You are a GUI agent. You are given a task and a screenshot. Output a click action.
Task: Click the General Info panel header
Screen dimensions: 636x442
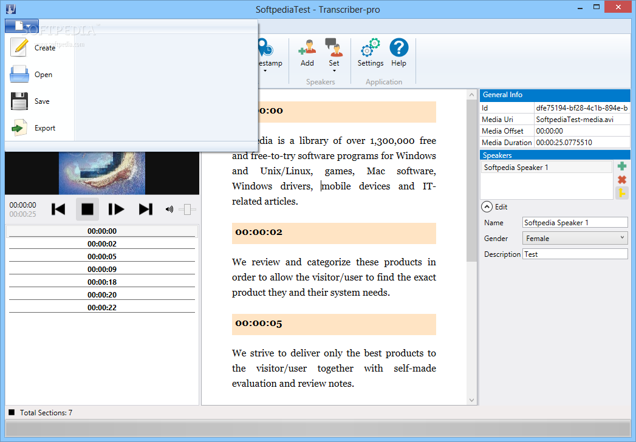[x=555, y=95]
